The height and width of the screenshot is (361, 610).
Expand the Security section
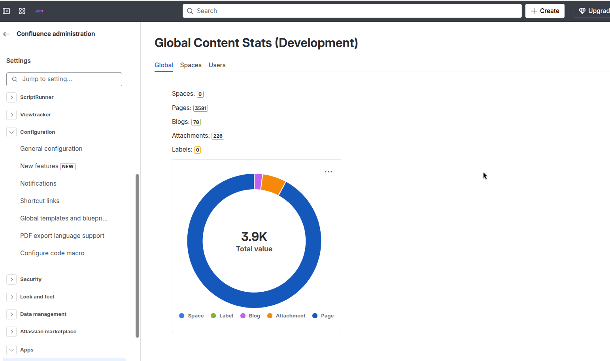11,279
